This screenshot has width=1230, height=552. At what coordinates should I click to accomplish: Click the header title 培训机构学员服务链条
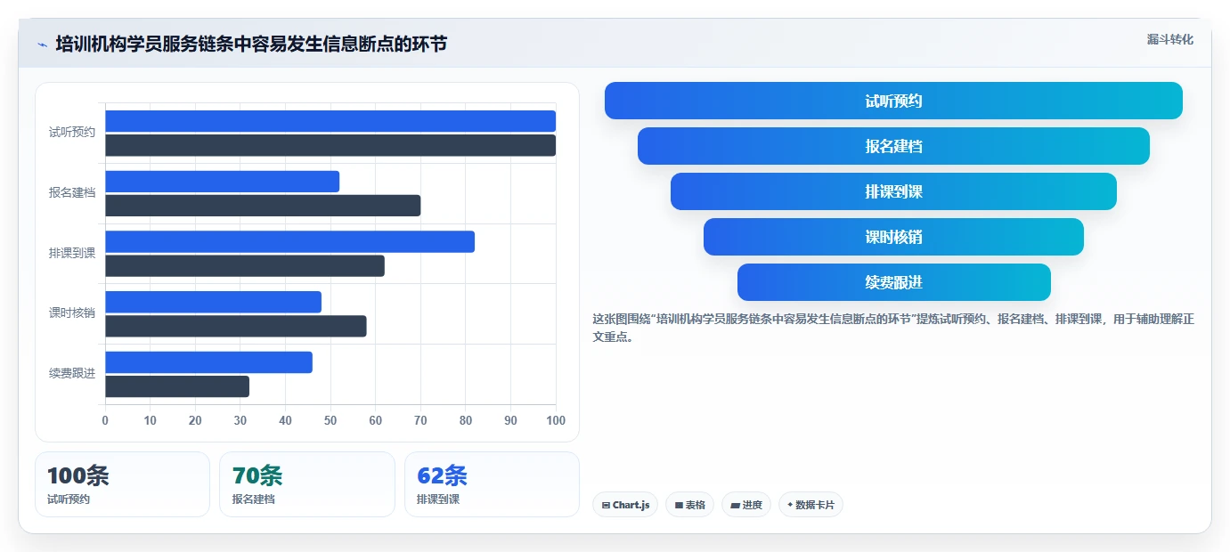tap(251, 44)
